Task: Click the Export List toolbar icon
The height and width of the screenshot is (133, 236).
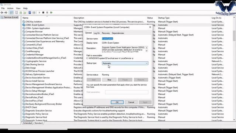Action: 25,13
